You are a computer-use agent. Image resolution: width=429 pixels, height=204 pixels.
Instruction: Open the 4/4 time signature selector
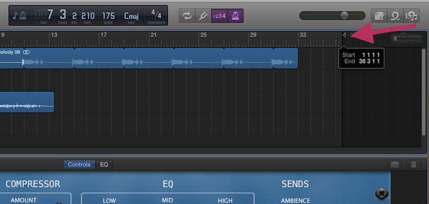click(156, 16)
